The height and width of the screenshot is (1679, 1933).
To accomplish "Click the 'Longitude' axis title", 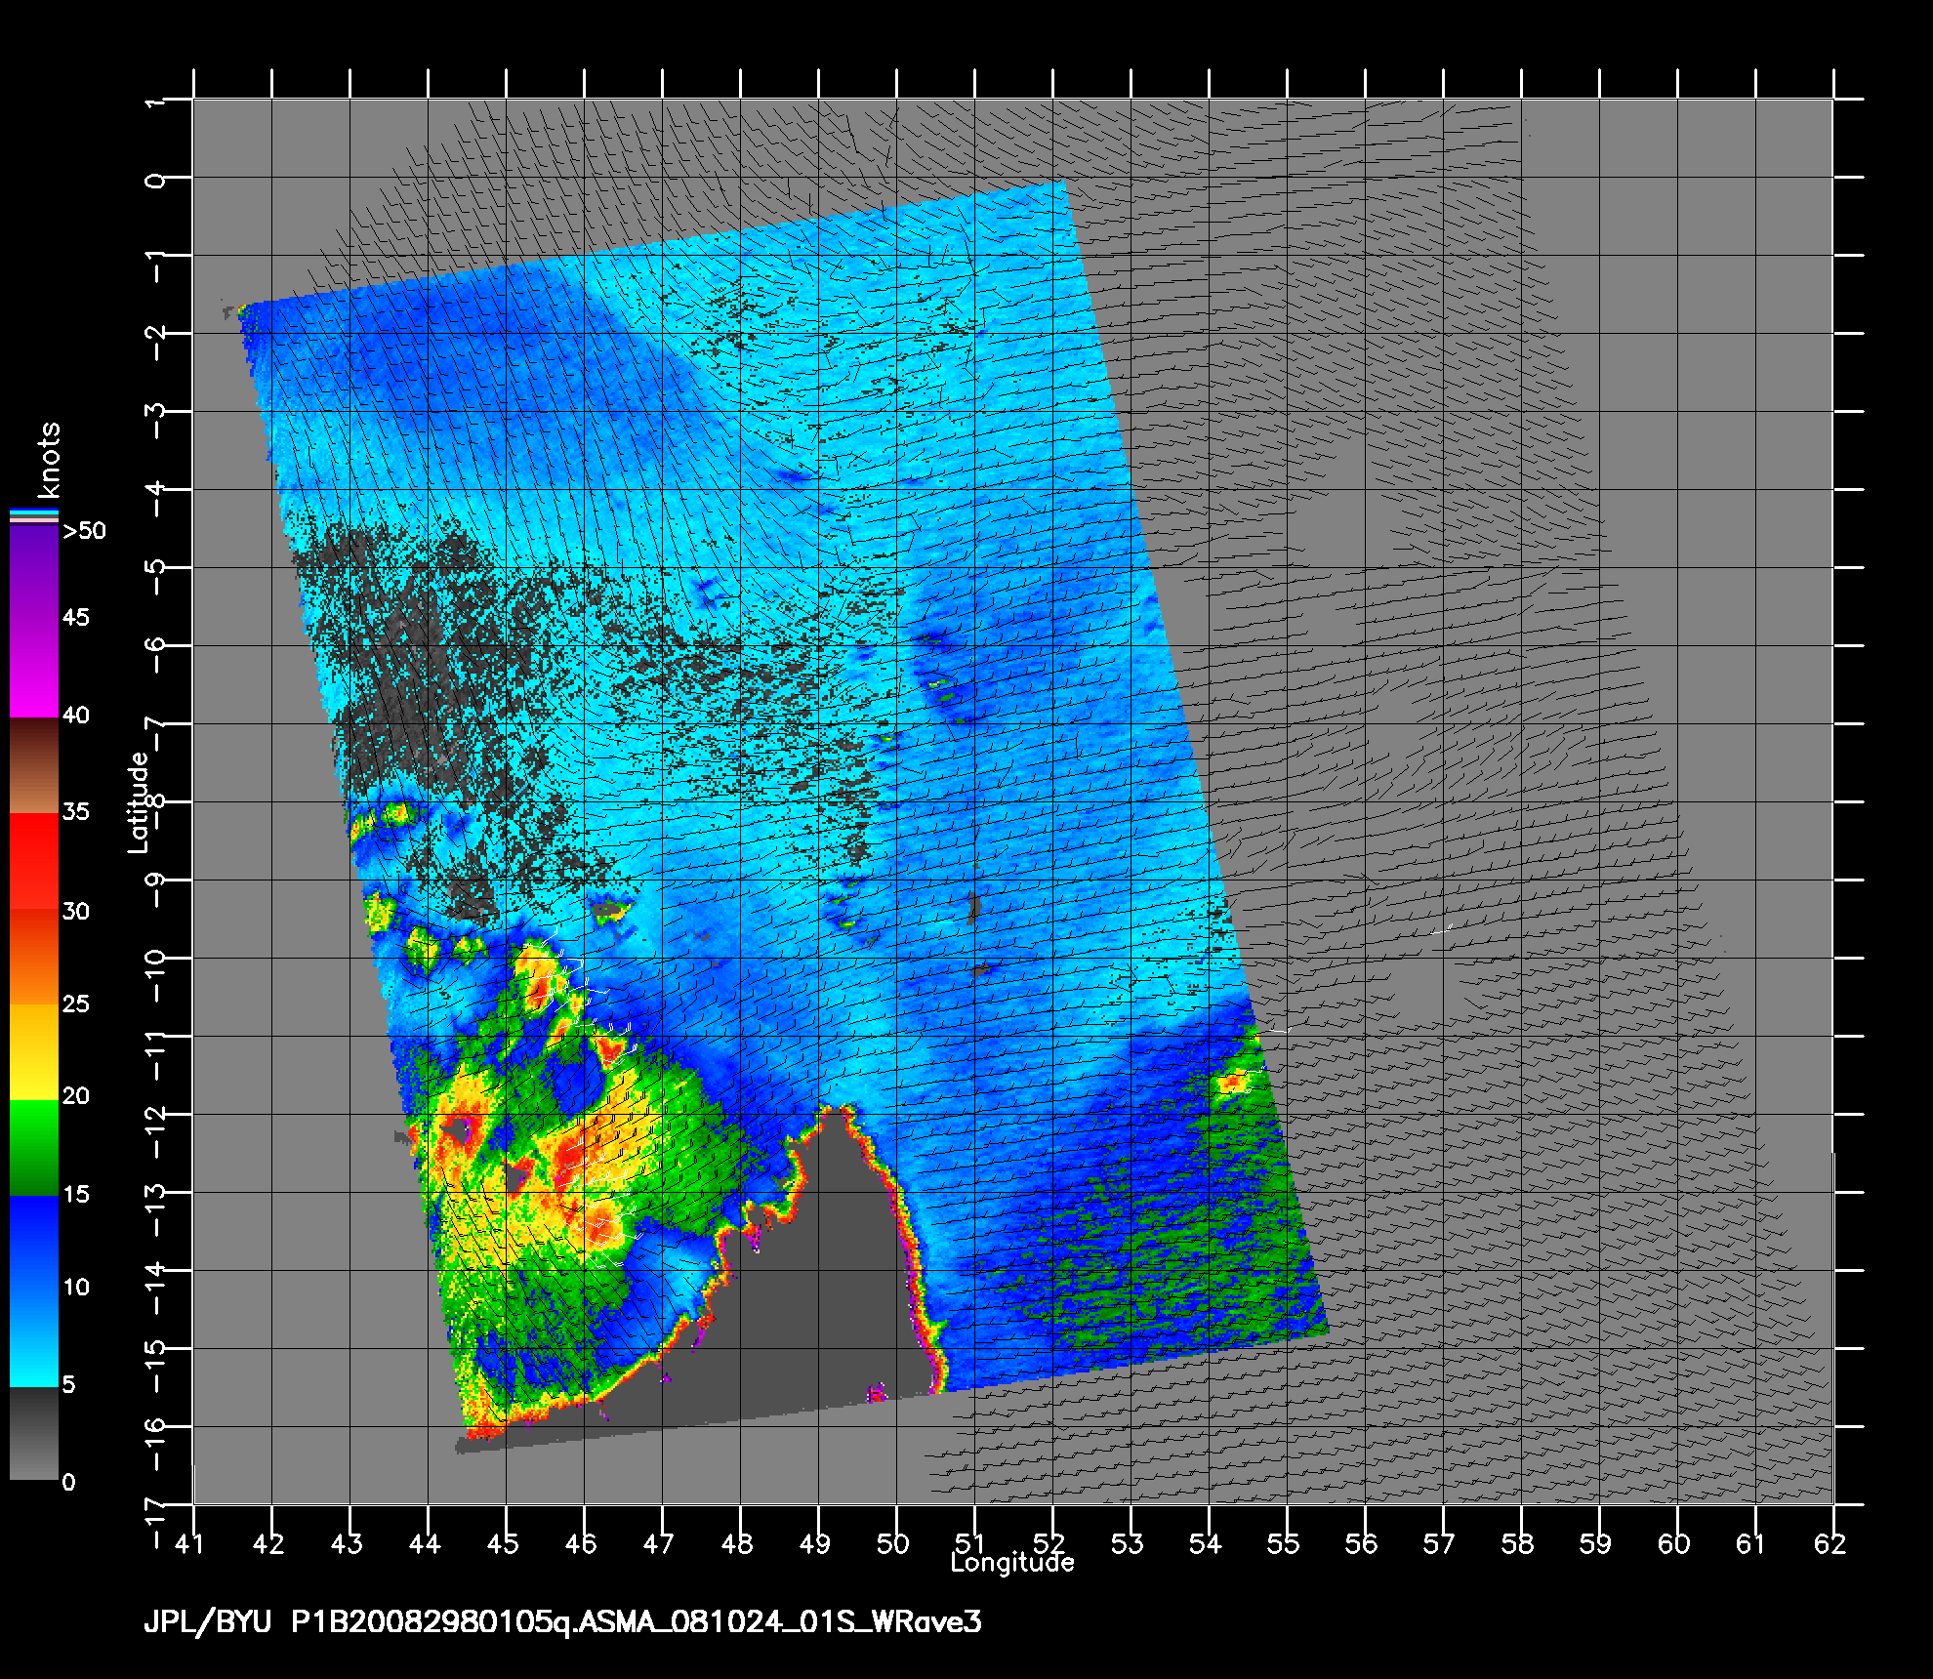I will tap(1012, 1563).
